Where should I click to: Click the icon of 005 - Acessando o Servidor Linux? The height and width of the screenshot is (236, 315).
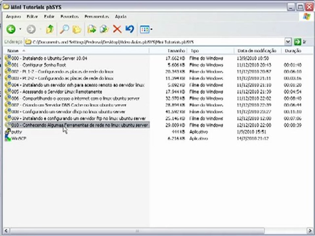coord(8,91)
